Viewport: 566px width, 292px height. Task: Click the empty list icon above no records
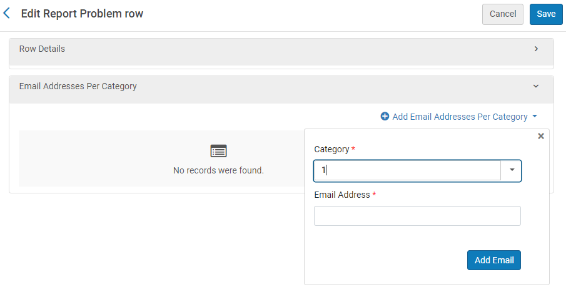218,151
